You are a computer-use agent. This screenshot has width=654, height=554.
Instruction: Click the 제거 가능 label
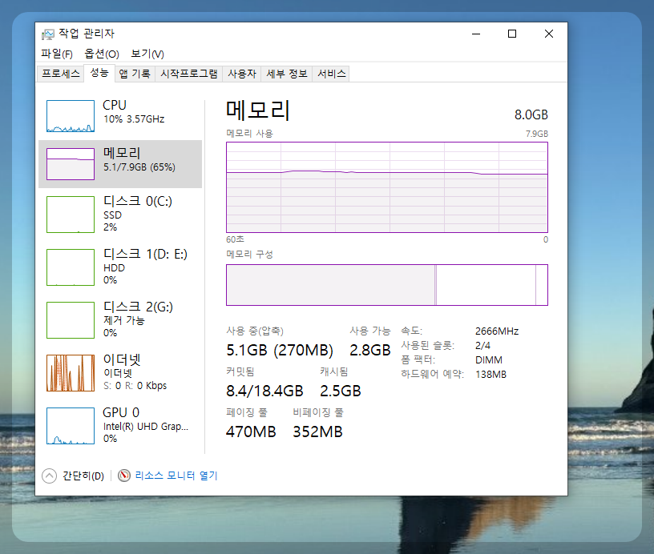tap(124, 320)
